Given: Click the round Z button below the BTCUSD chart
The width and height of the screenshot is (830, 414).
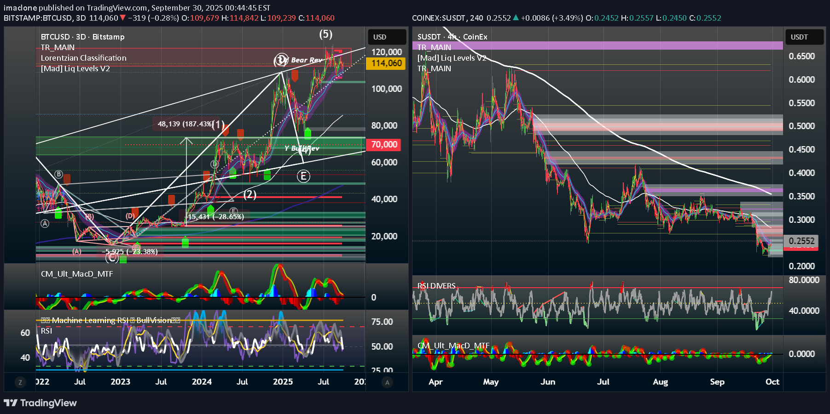Looking at the screenshot, I should click(x=20, y=382).
